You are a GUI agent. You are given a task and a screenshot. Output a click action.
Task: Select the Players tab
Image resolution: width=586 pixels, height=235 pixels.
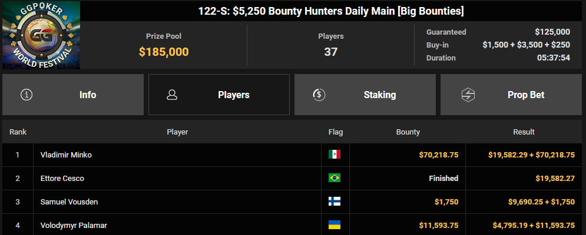(219, 95)
